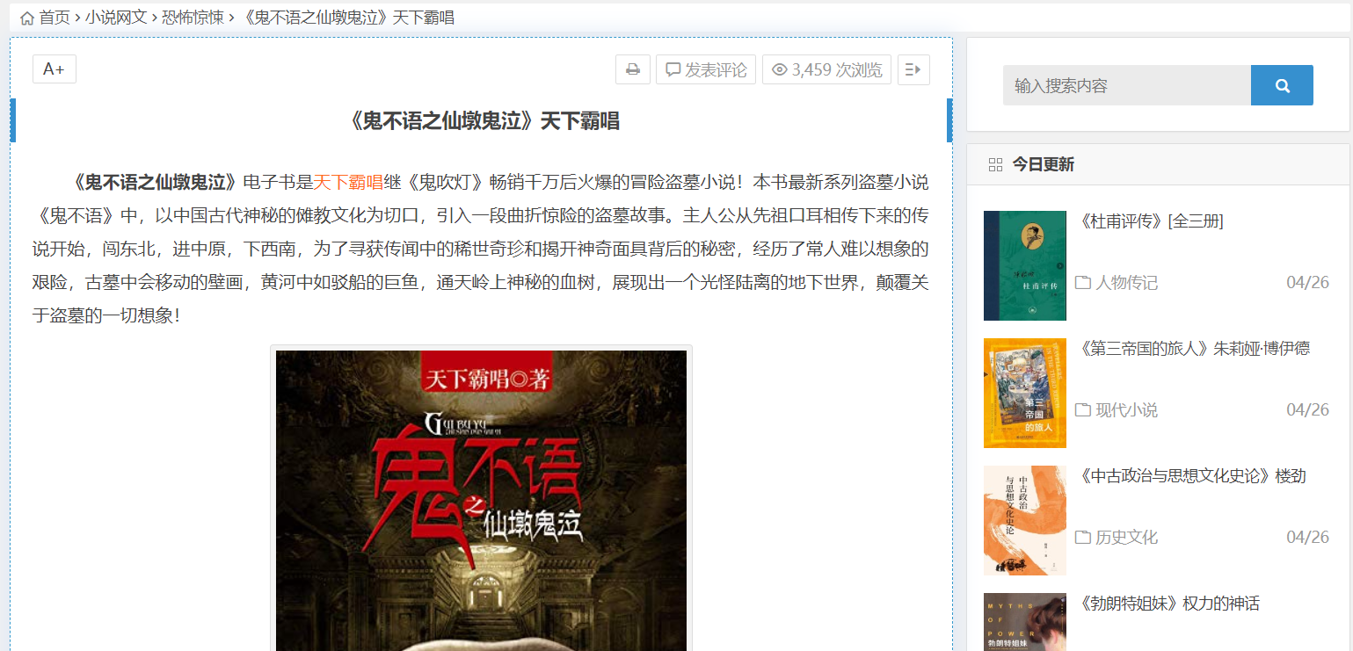The width and height of the screenshot is (1353, 651).
Task: Open 历史文化 category link
Action: tap(1126, 537)
